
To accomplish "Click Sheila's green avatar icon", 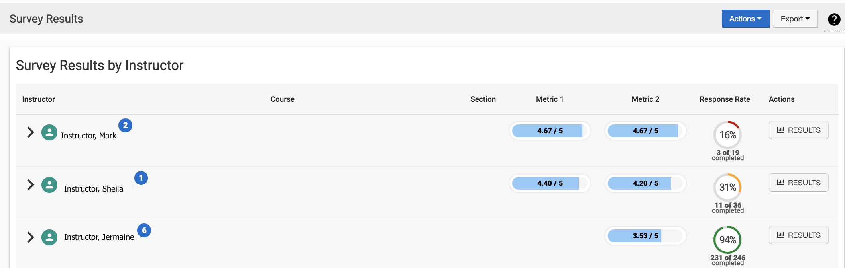I will pos(49,185).
